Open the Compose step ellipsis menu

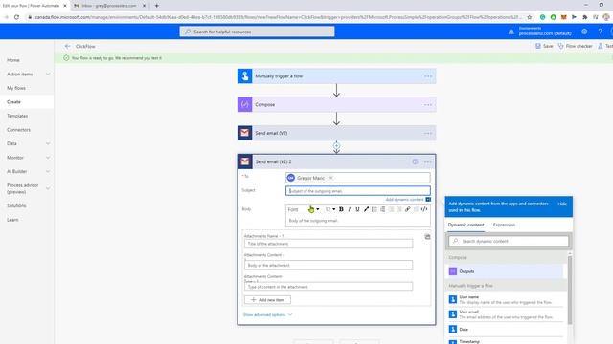pyautogui.click(x=428, y=105)
